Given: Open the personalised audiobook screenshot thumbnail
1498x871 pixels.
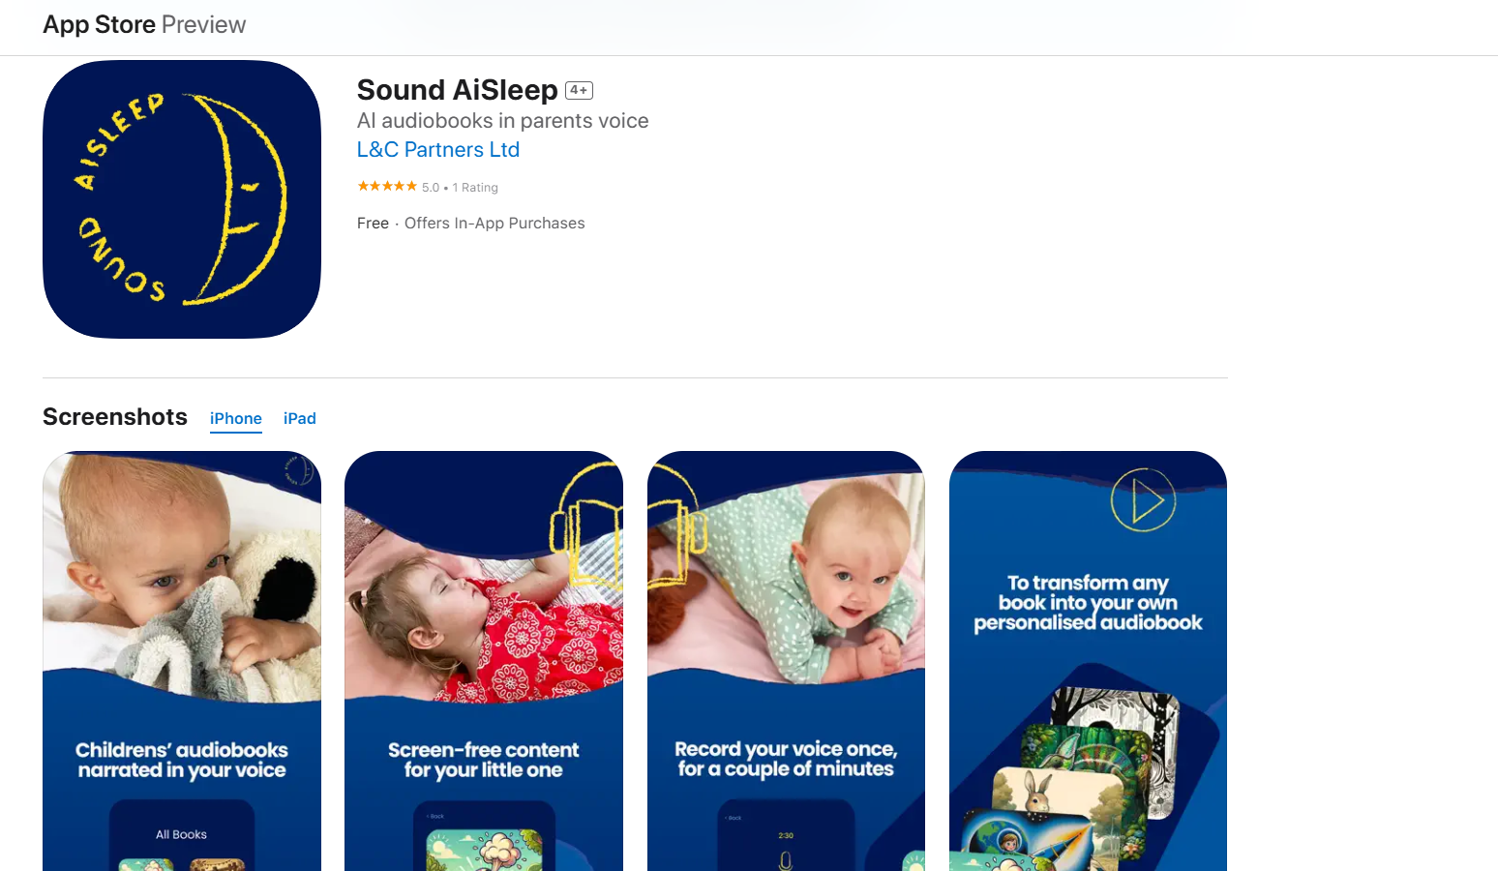Looking at the screenshot, I should click(x=1088, y=661).
